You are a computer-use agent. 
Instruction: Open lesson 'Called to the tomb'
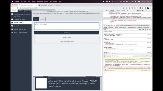pyautogui.click(x=21, y=19)
